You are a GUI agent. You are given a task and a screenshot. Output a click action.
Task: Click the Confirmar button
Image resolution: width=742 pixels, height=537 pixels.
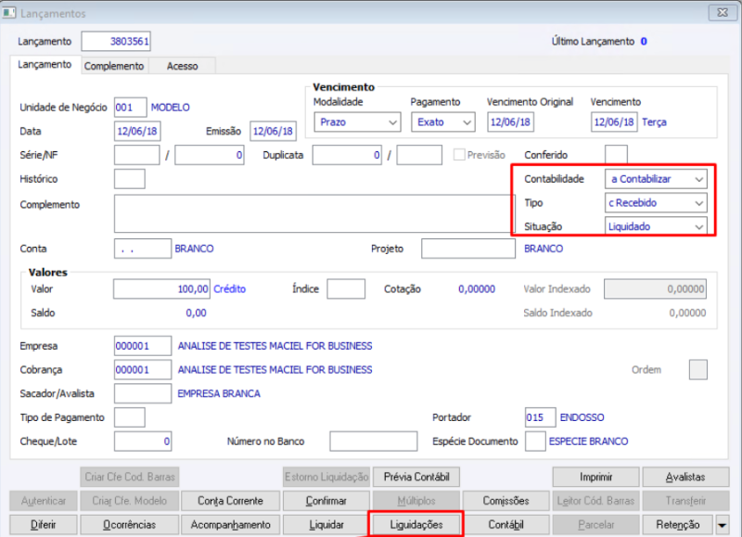[326, 501]
